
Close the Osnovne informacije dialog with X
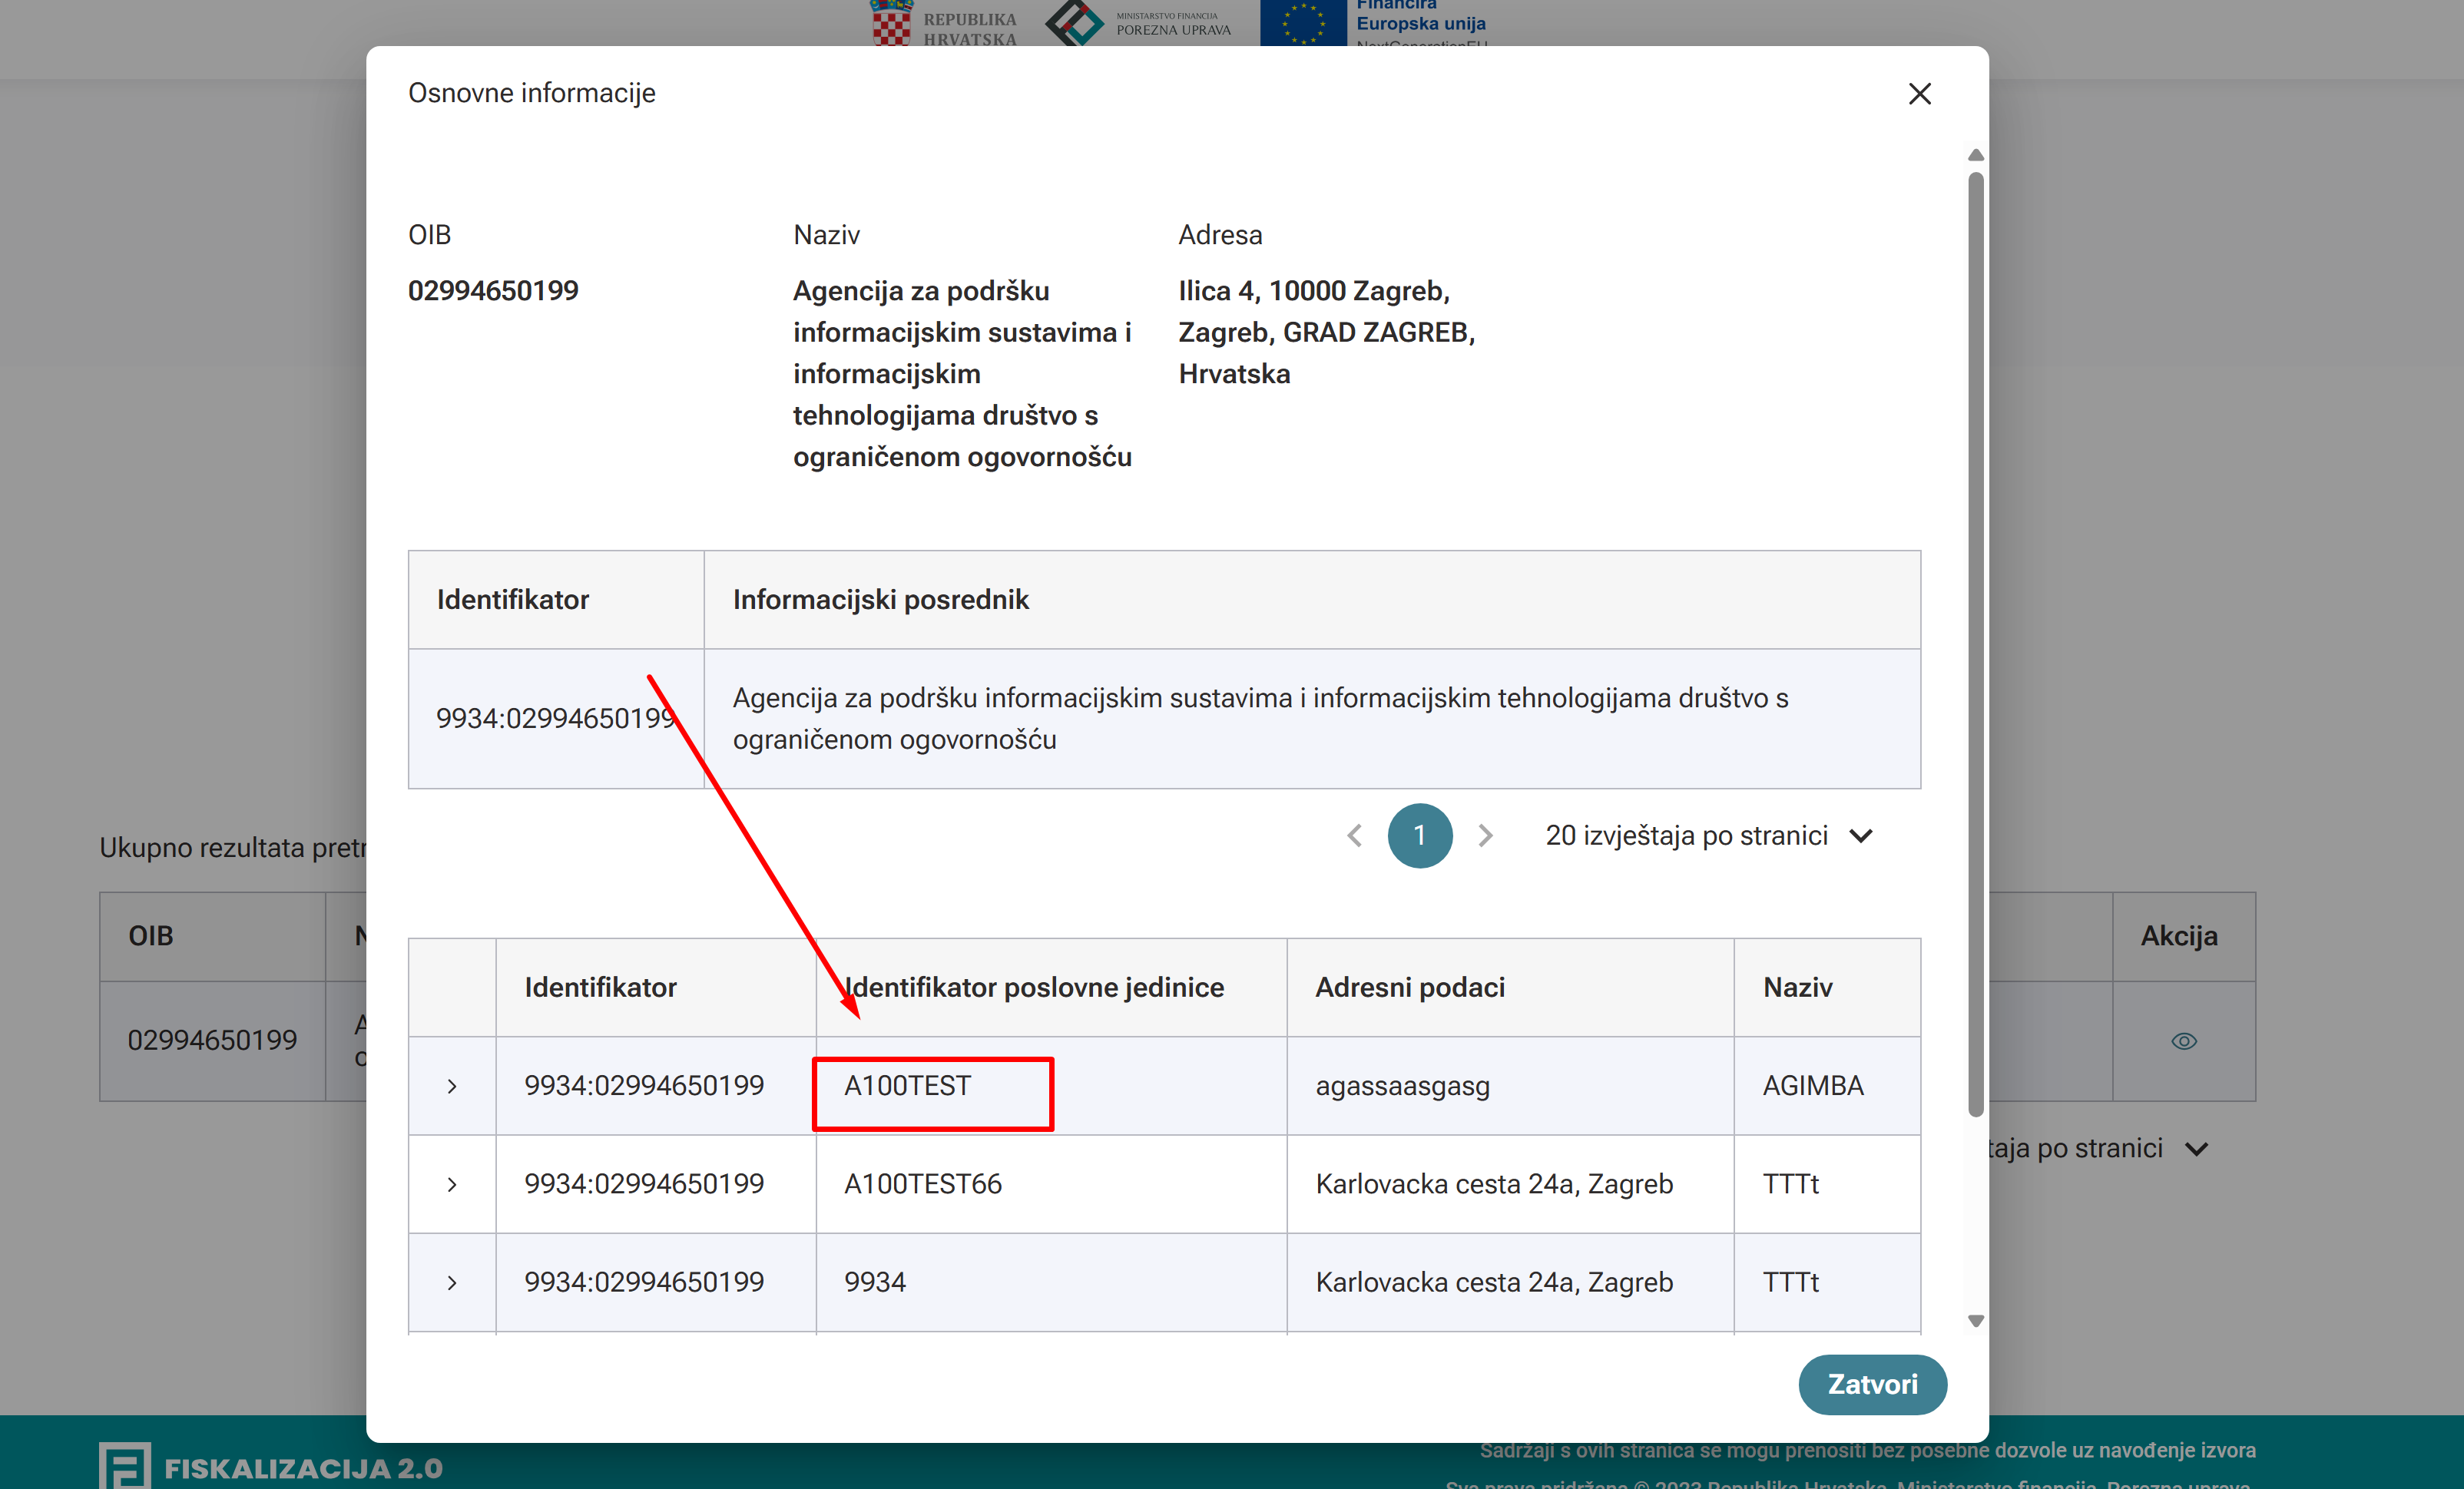(1919, 93)
